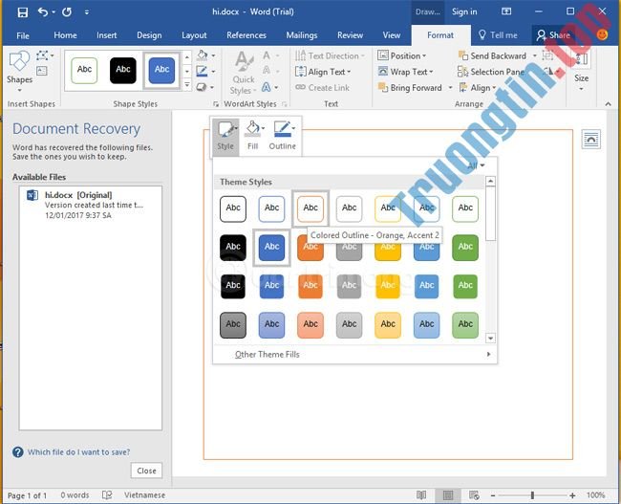Viewport: 621px width, 504px height.
Task: Choose the blue Colored Fill style
Action: (271, 248)
